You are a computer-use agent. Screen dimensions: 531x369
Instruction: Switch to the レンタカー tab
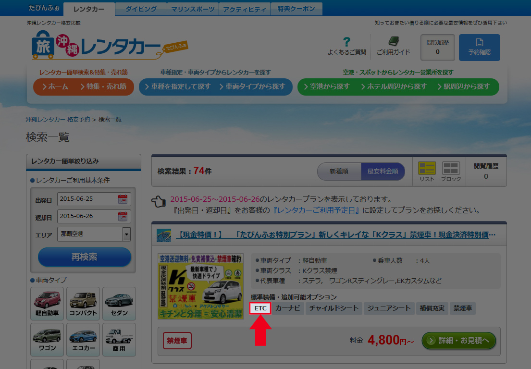pos(89,9)
